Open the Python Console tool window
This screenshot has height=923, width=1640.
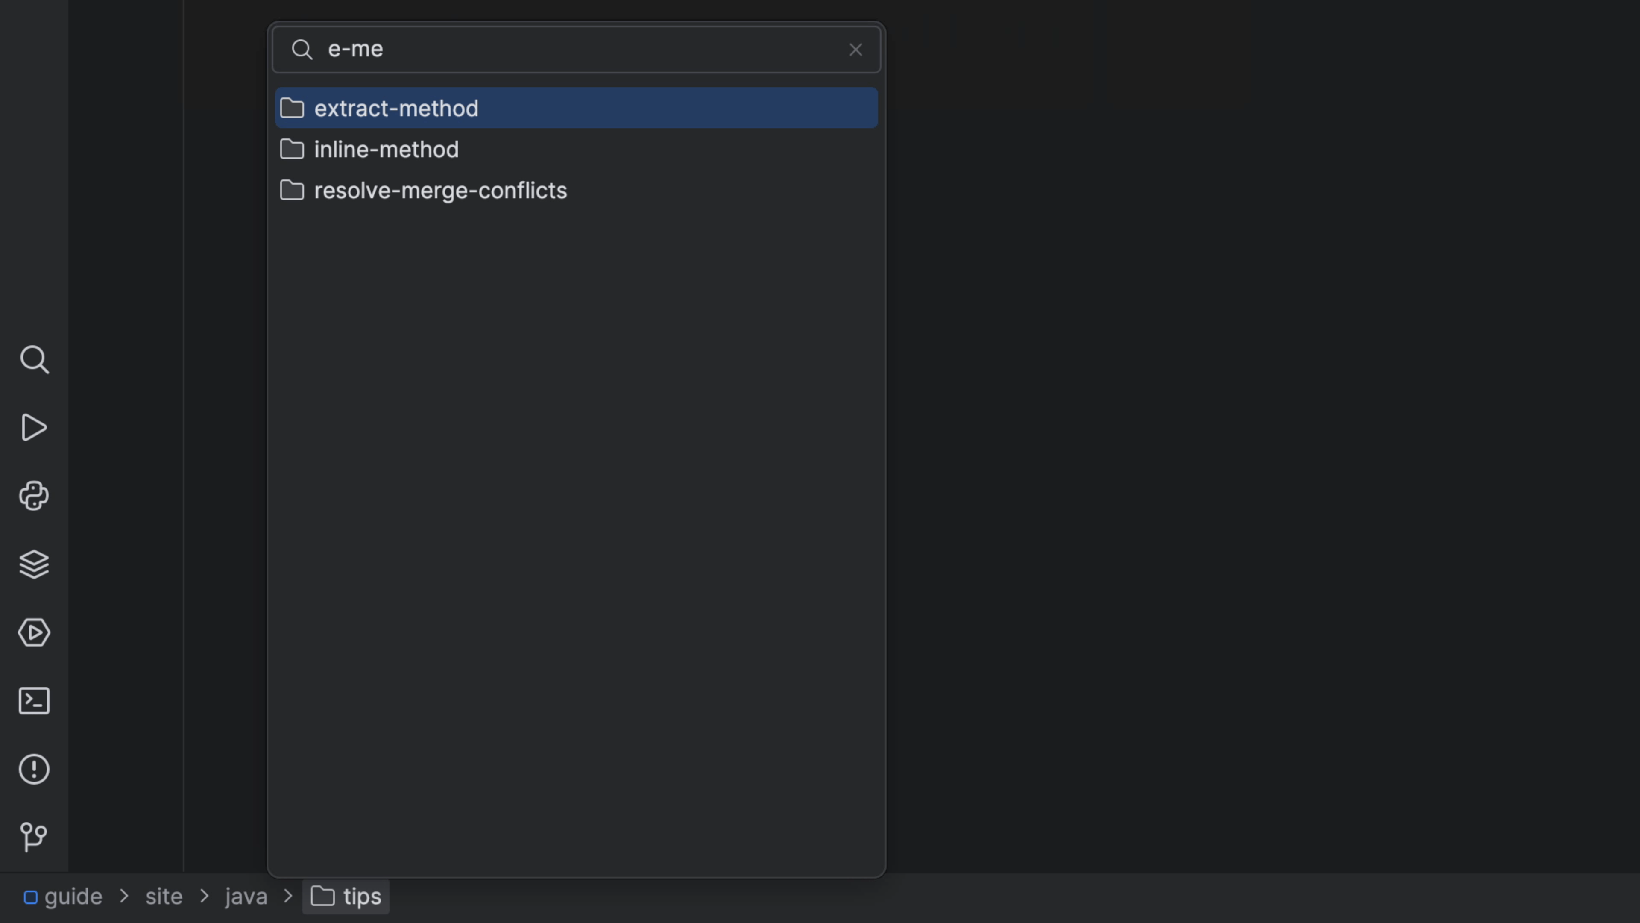tap(34, 496)
